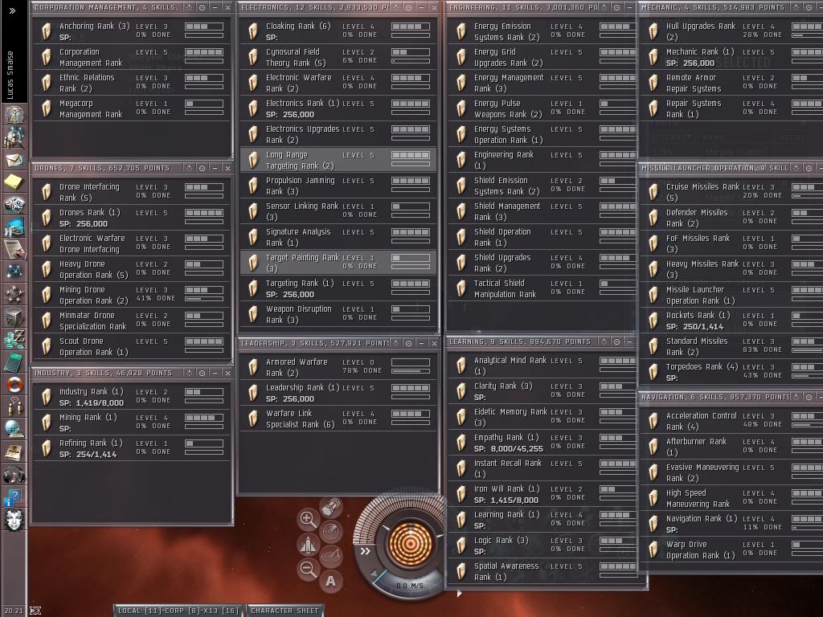Click the character portrait face icon
The image size is (823, 617).
[14, 520]
